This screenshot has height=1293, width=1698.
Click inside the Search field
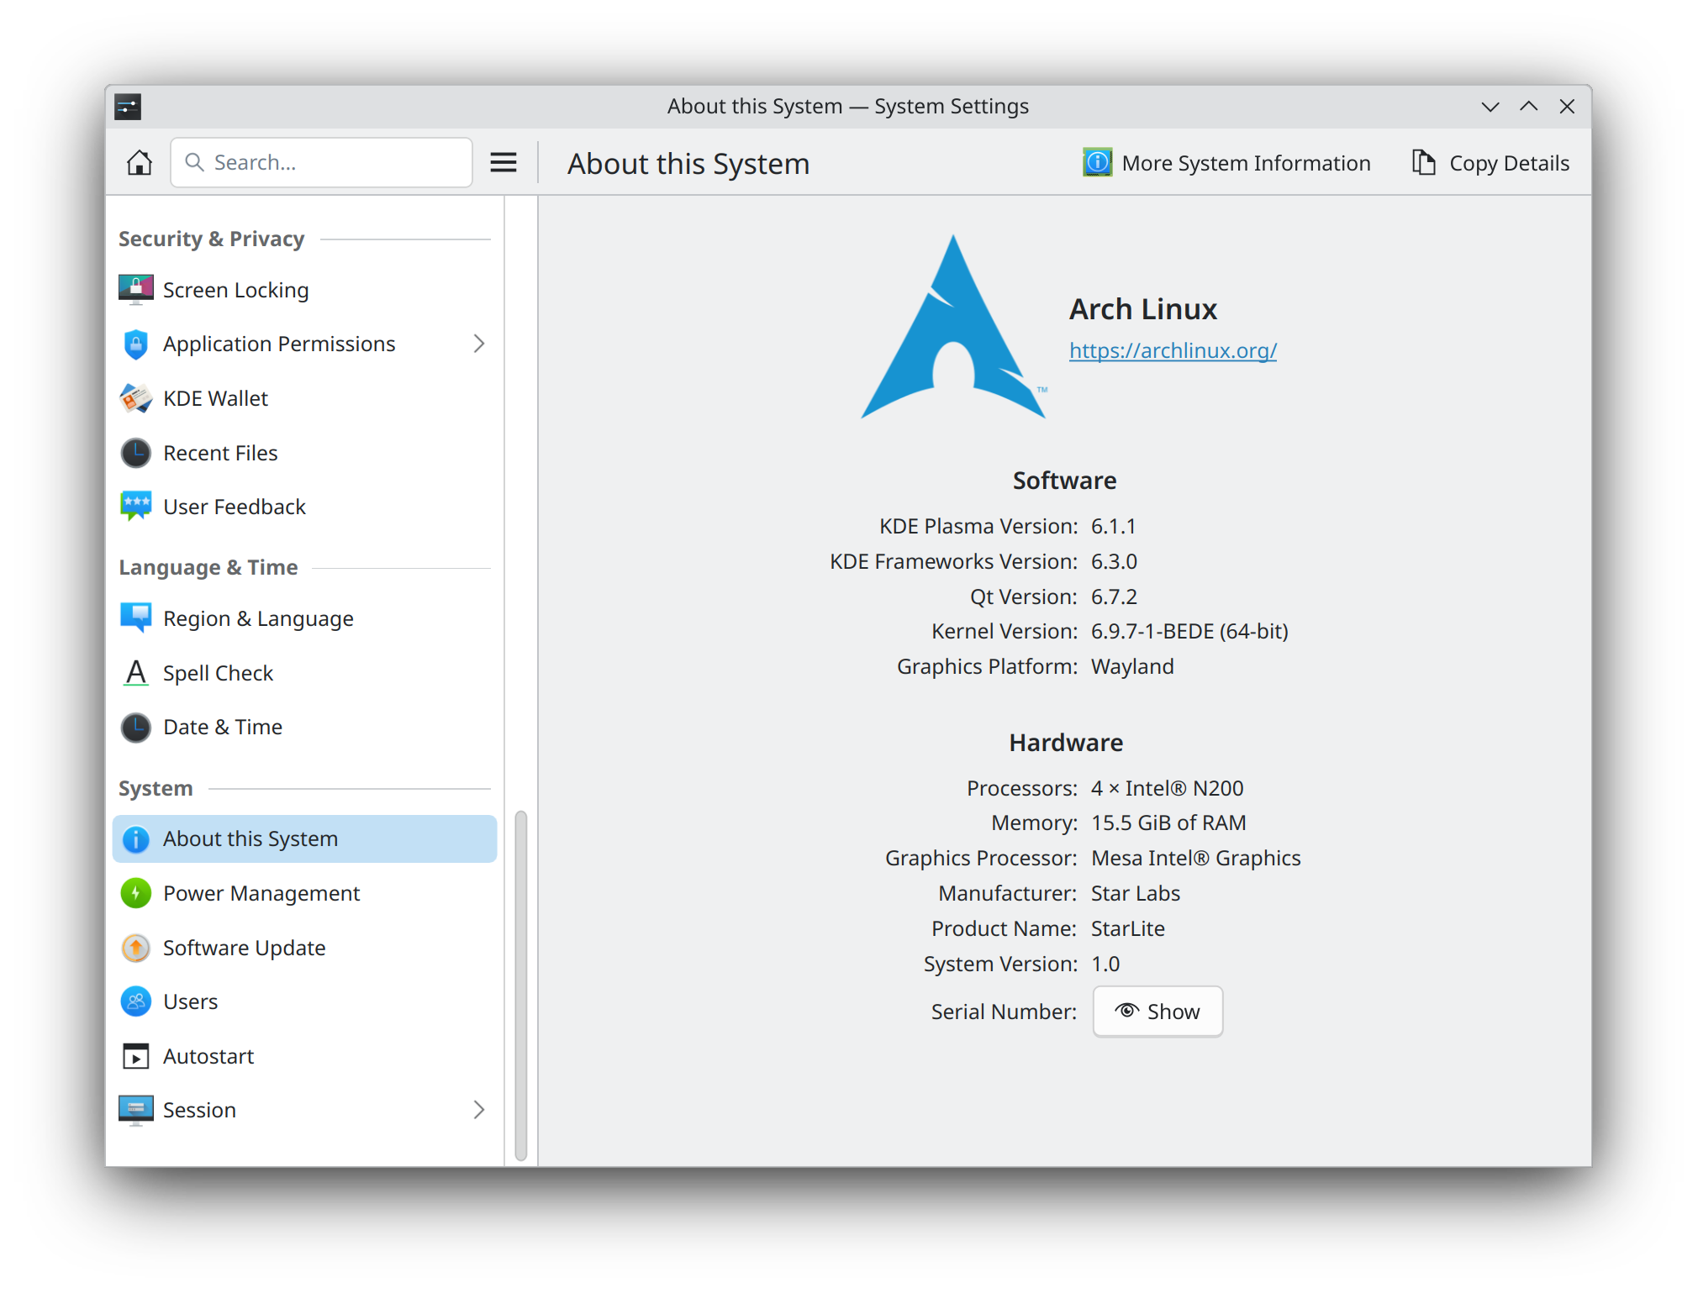pos(321,161)
